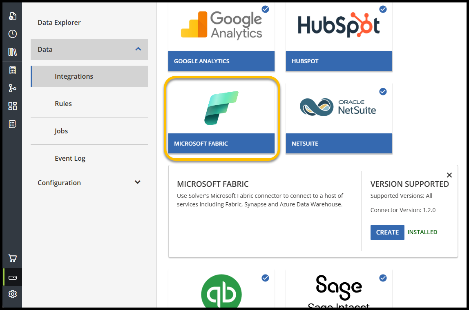Close the Microsoft Fabric details panel
This screenshot has height=310, width=469.
click(449, 175)
